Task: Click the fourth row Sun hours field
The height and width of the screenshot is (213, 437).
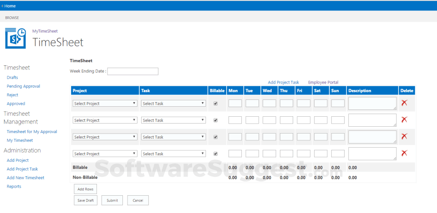Action: (338, 154)
